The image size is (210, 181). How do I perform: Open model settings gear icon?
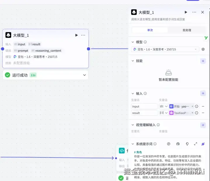tap(203, 49)
